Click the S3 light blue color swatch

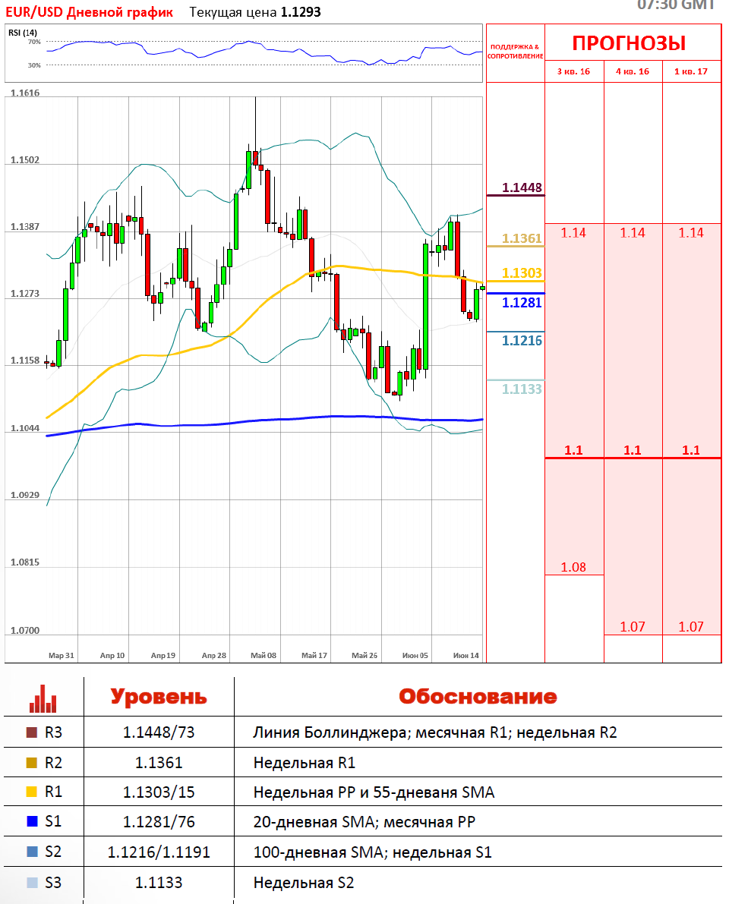point(33,883)
